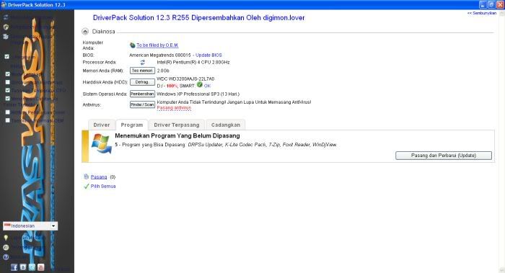Click the round grey icon below the lightbulb

pos(6,247)
